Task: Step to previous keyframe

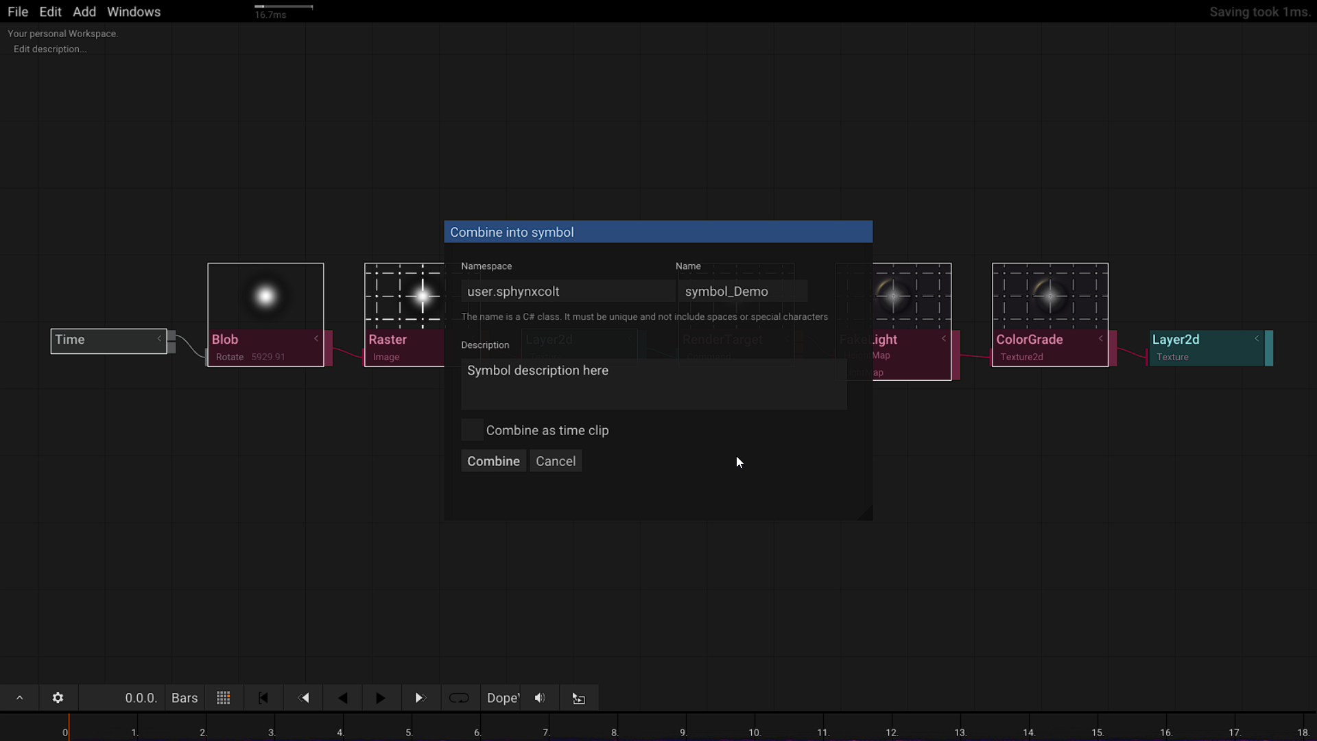Action: [x=303, y=698]
